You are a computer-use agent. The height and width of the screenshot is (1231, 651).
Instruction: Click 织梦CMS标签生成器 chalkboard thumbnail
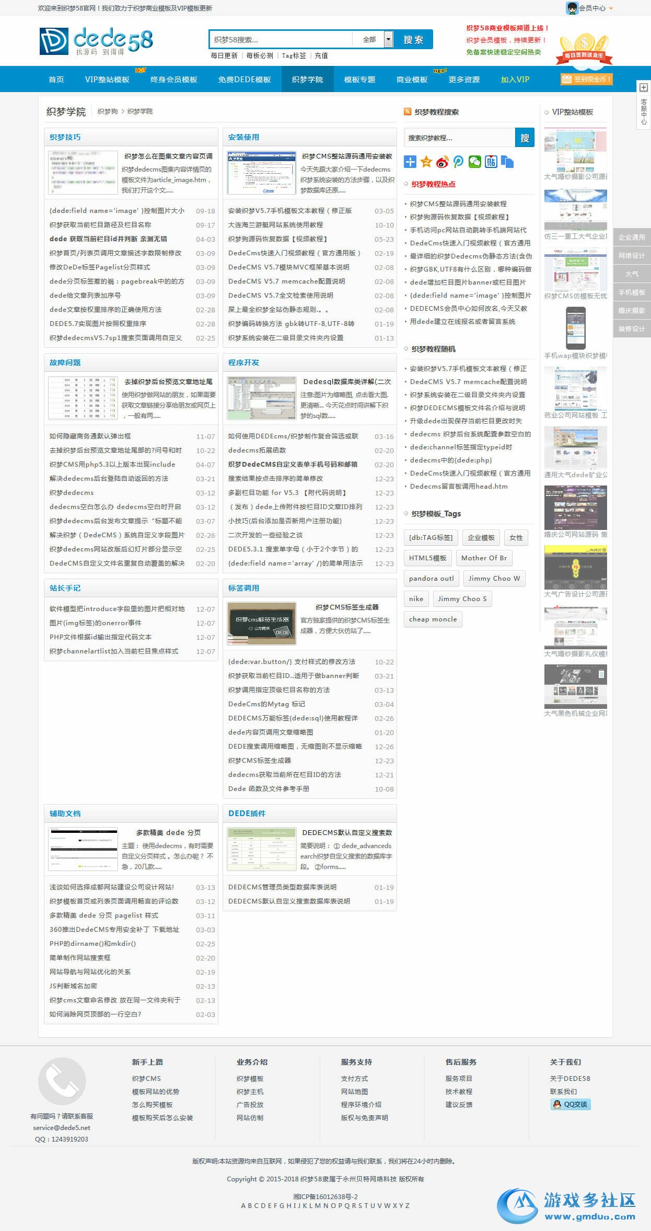click(262, 624)
